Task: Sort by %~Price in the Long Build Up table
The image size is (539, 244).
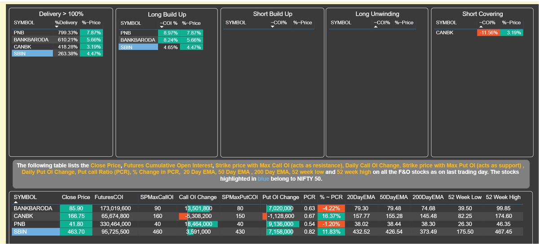Action: point(191,23)
